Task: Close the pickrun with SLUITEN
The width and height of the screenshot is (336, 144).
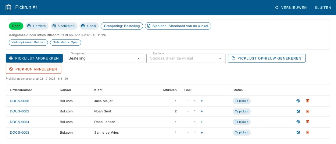Action: (323, 8)
